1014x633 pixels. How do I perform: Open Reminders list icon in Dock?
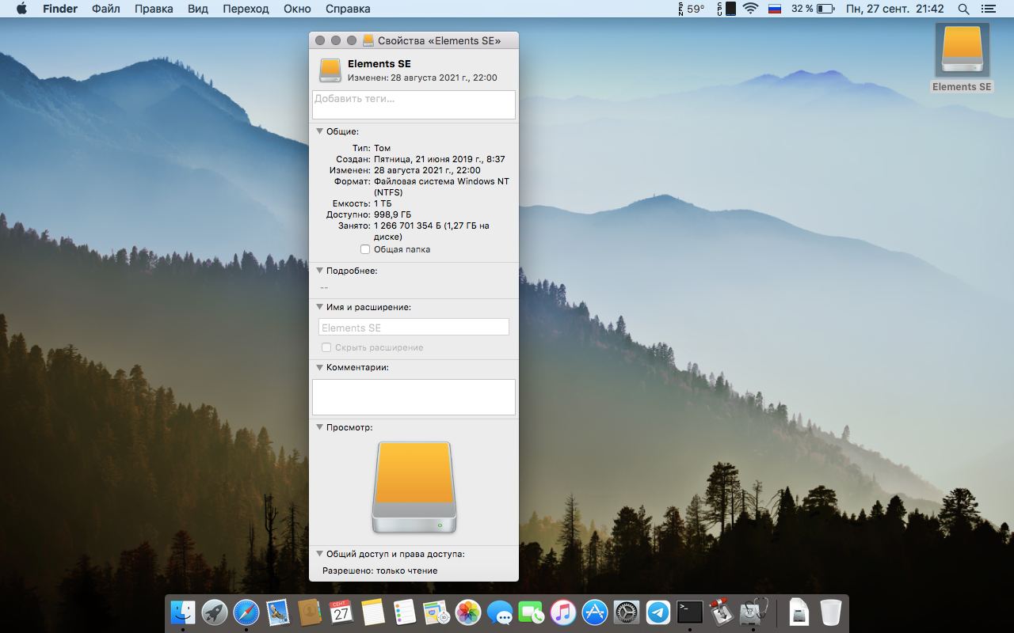pyautogui.click(x=405, y=612)
